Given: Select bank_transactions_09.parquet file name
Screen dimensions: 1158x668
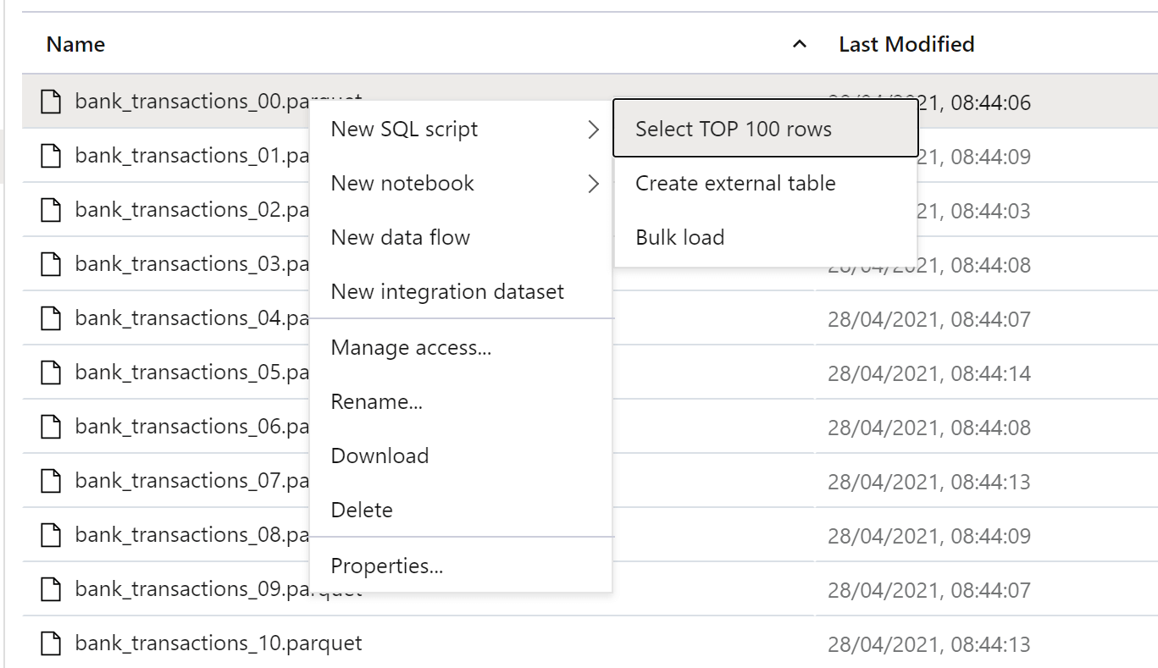Looking at the screenshot, I should pyautogui.click(x=219, y=588).
